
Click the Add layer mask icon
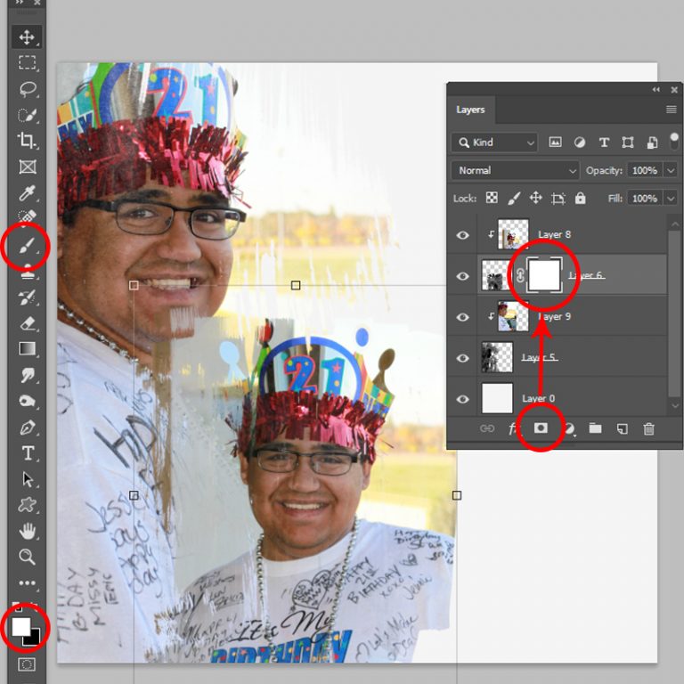[x=541, y=428]
